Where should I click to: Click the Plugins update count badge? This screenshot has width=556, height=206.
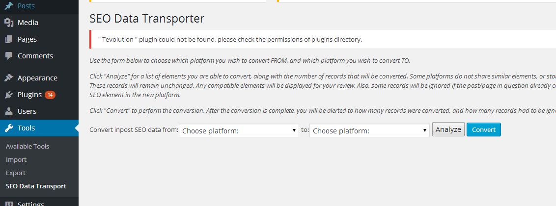(x=50, y=95)
